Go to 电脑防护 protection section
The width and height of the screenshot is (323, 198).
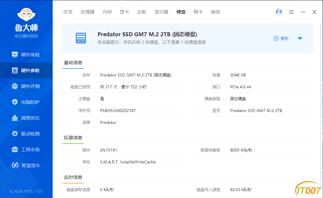26,102
